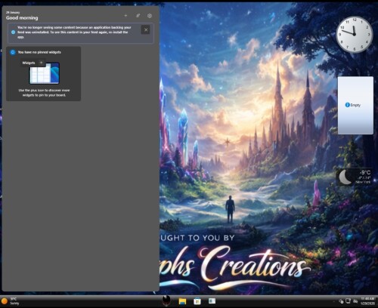Click the blue info icon in the notification

tap(14, 32)
